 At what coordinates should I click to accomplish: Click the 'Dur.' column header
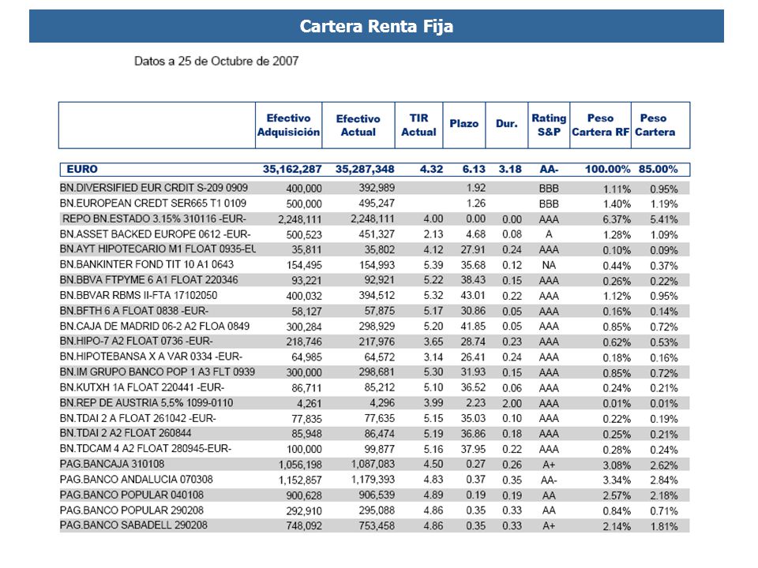[x=507, y=125]
